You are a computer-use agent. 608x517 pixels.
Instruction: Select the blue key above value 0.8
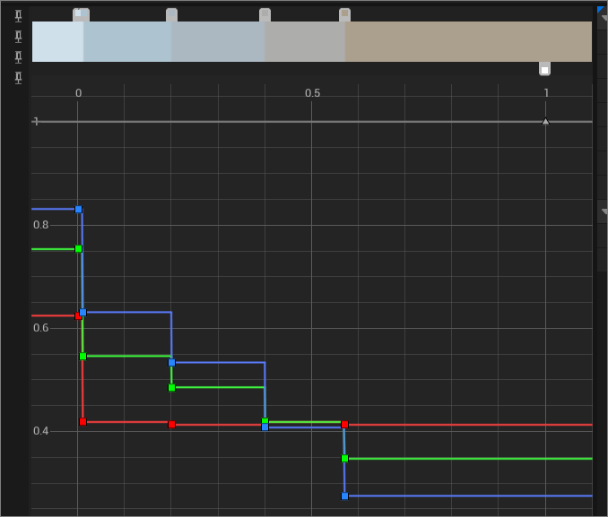click(x=78, y=210)
